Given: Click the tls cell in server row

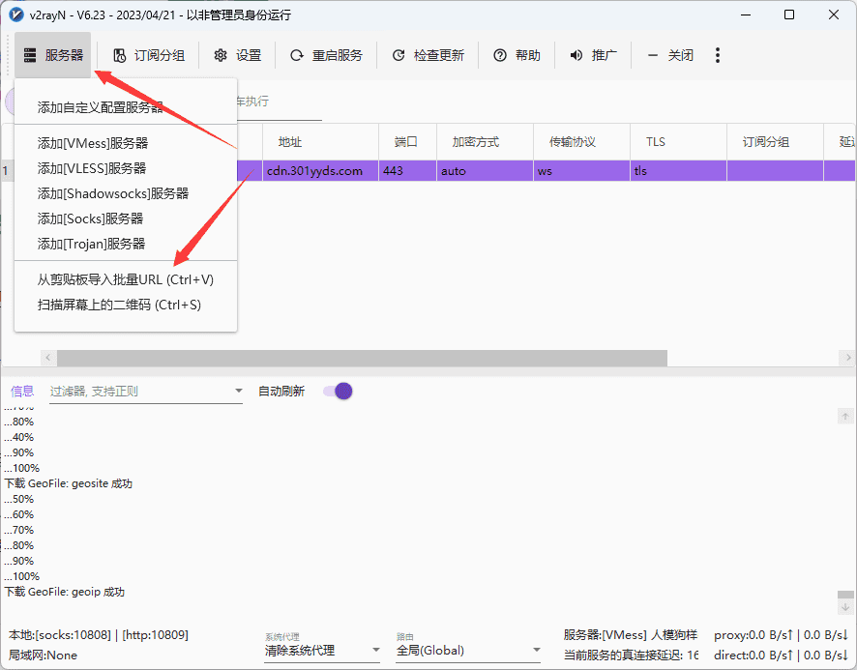Looking at the screenshot, I should (x=679, y=171).
